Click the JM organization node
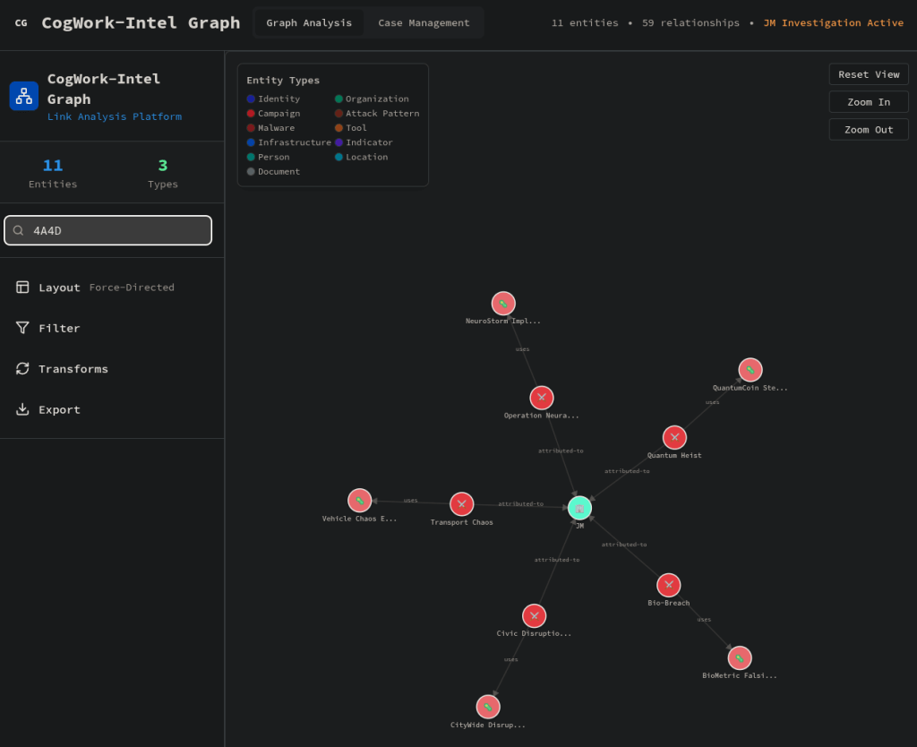This screenshot has width=917, height=747. pos(579,508)
